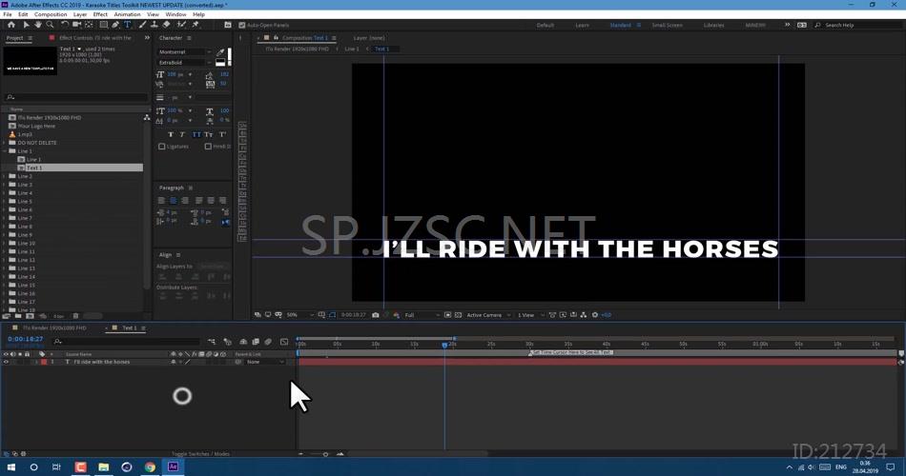
Task: Select the Horizontal Type tool
Action: 128,25
